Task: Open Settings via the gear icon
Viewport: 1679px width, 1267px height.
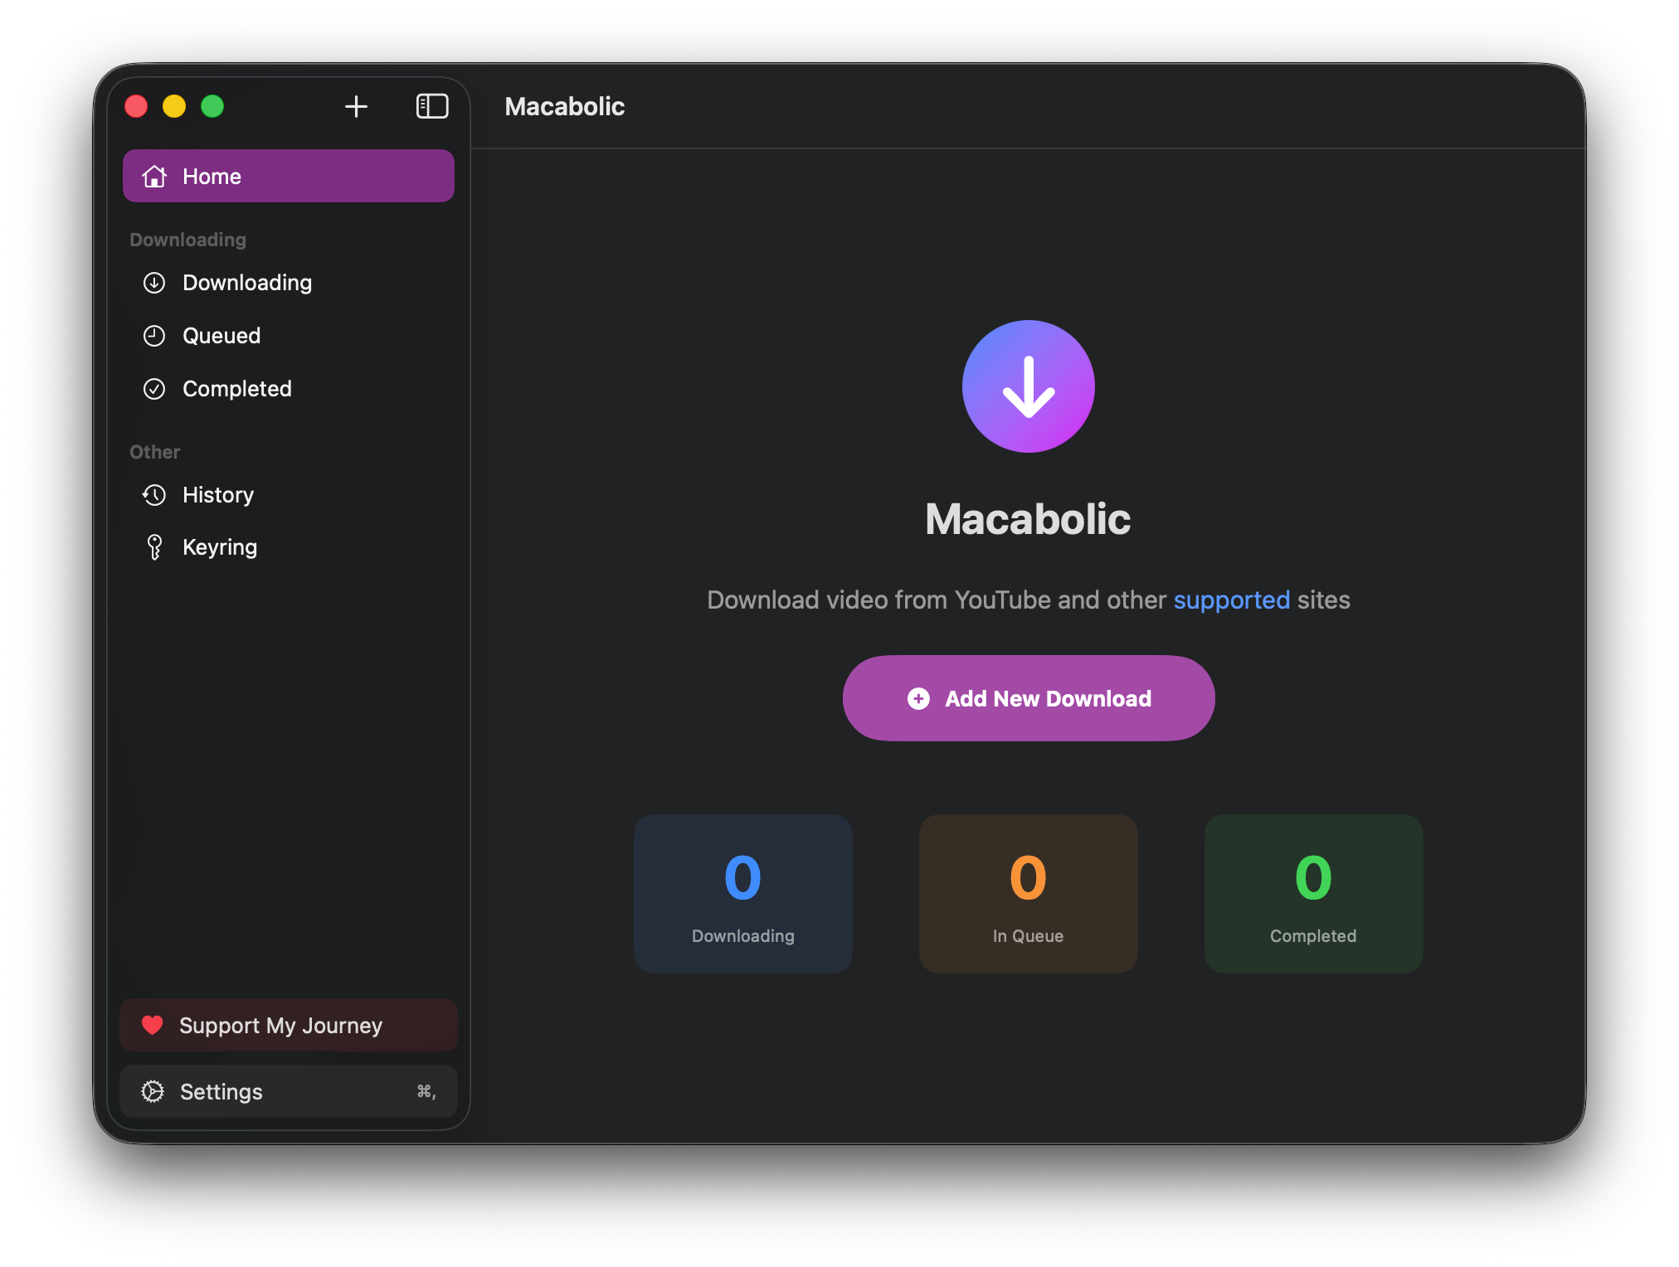Action: click(x=153, y=1091)
